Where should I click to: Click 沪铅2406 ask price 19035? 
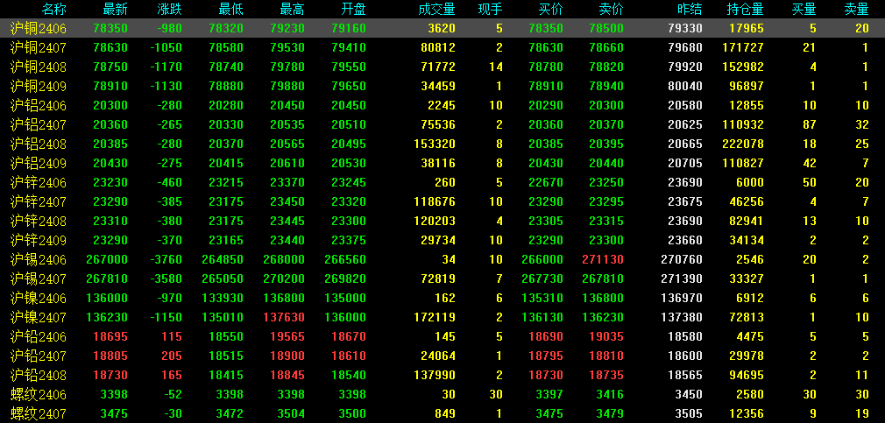pos(606,336)
